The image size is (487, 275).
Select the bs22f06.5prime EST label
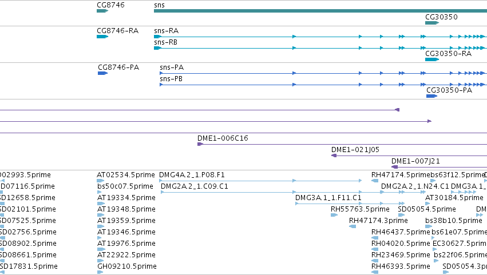click(x=460, y=255)
